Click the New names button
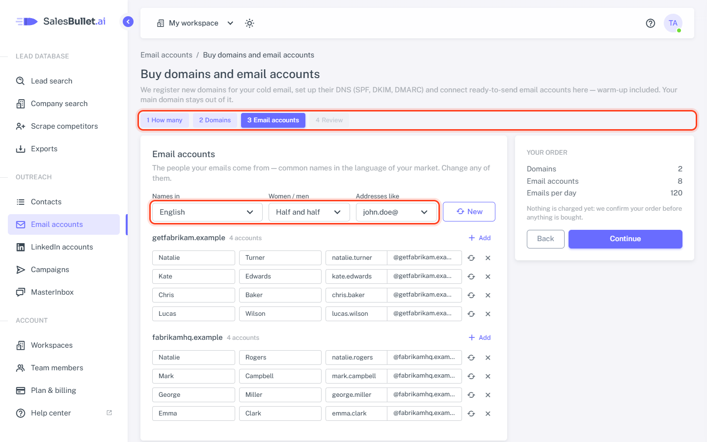The height and width of the screenshot is (442, 707). tap(469, 212)
